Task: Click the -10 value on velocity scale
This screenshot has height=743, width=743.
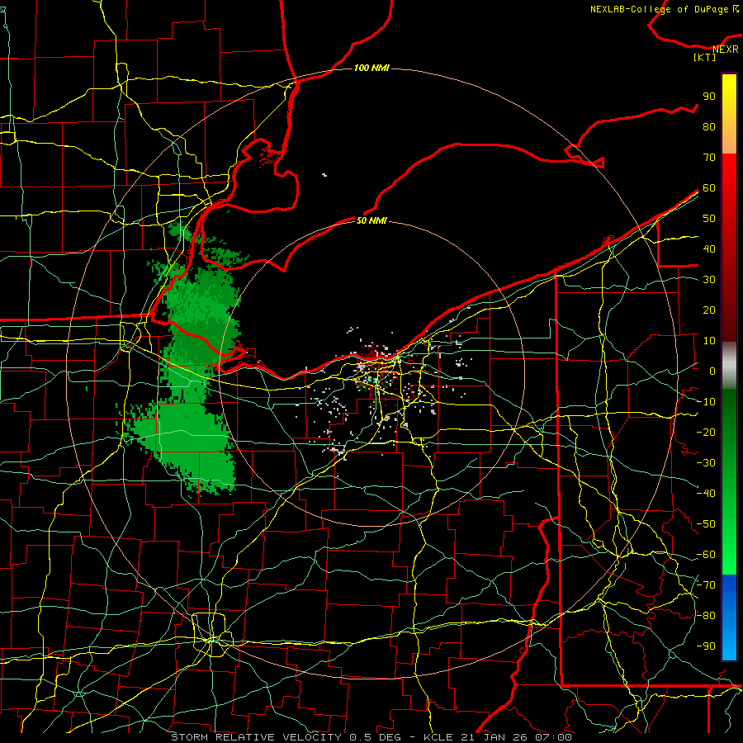Action: (706, 402)
